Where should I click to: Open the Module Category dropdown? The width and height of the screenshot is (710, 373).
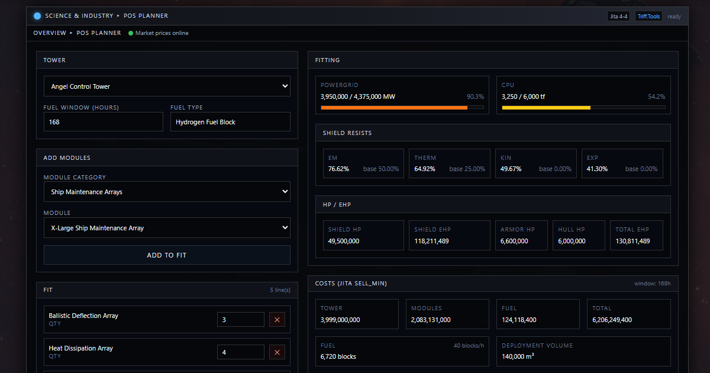(x=167, y=192)
